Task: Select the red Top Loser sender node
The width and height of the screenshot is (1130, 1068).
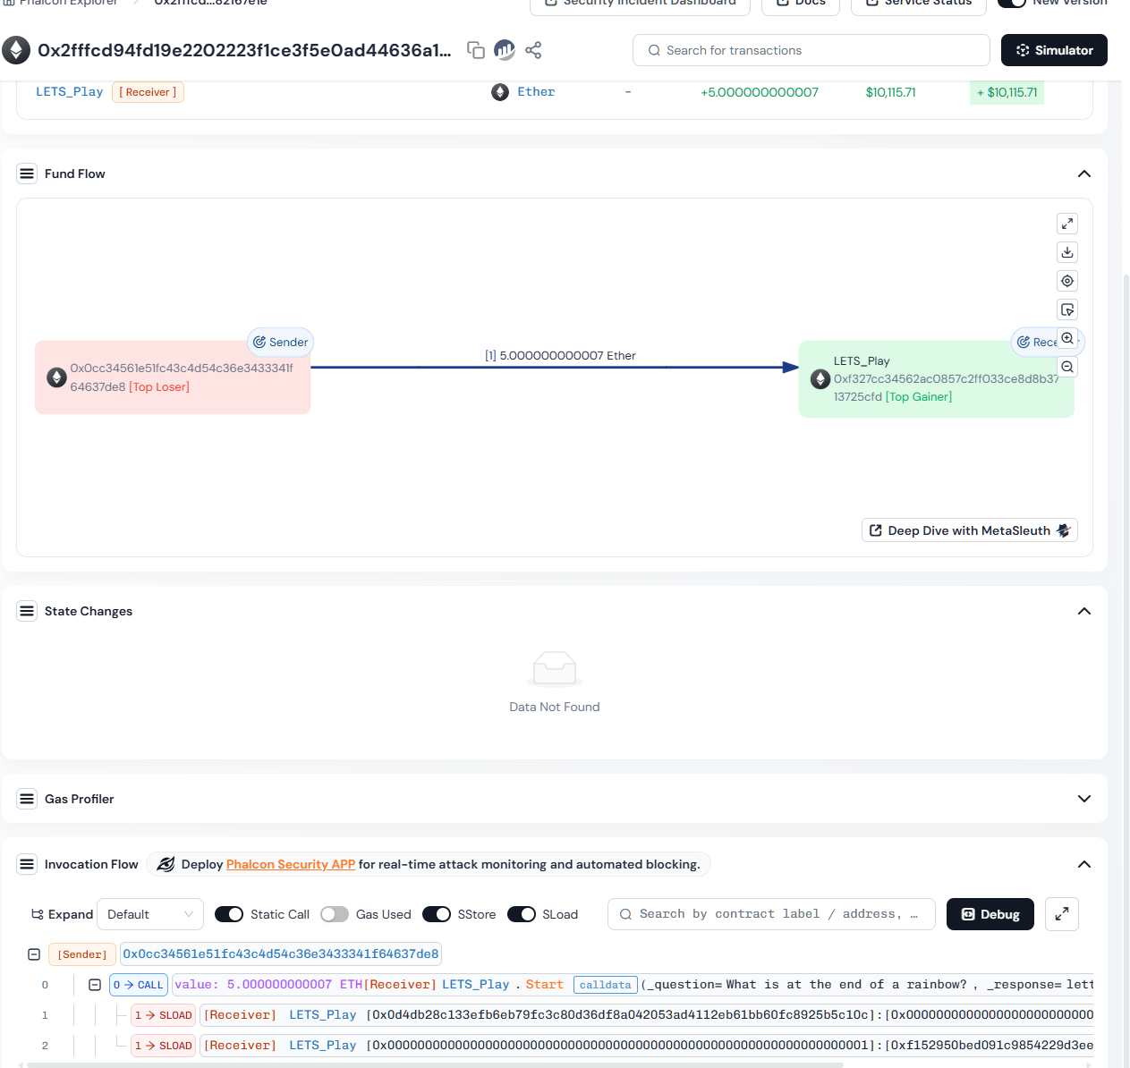Action: [173, 377]
